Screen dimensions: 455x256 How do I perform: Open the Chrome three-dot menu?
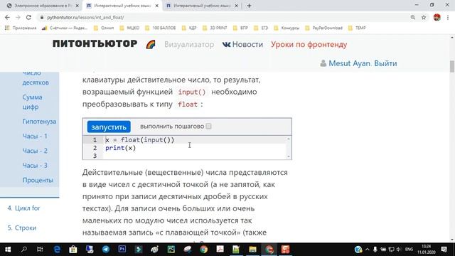(448, 17)
